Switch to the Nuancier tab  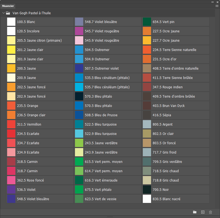click(x=8, y=6)
